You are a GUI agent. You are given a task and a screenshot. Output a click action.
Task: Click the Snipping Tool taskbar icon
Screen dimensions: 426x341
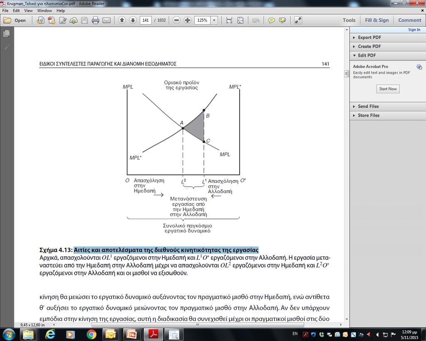click(x=173, y=334)
